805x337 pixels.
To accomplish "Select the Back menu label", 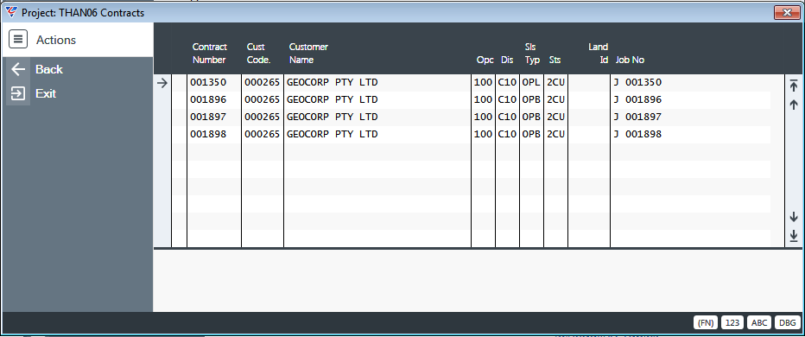I will coord(49,69).
